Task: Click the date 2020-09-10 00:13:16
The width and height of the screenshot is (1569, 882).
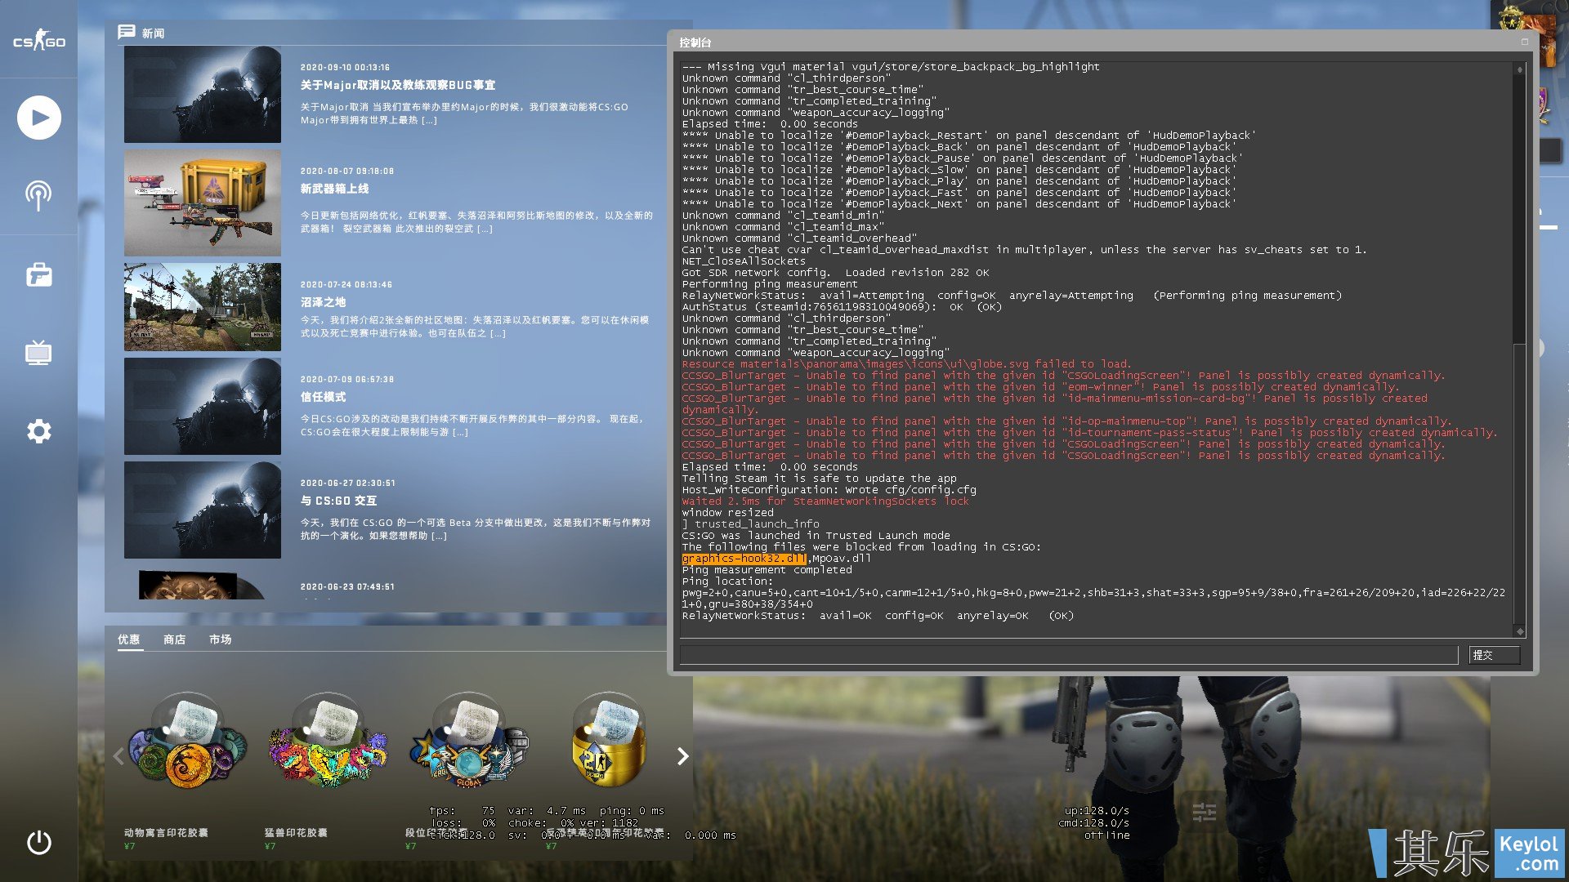Action: (x=345, y=67)
